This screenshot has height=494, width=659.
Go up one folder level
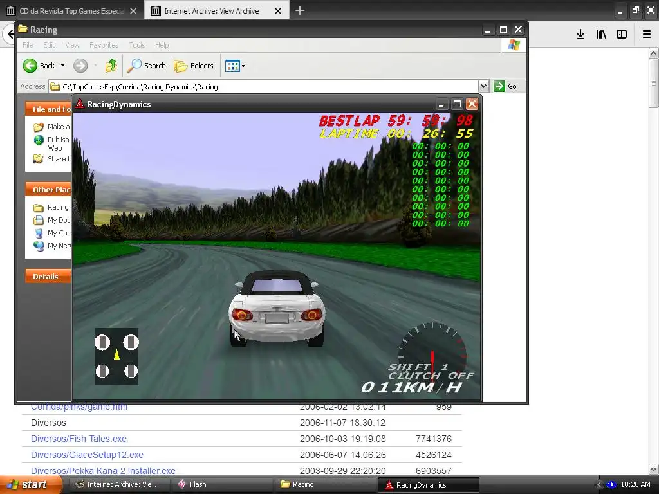pos(111,66)
